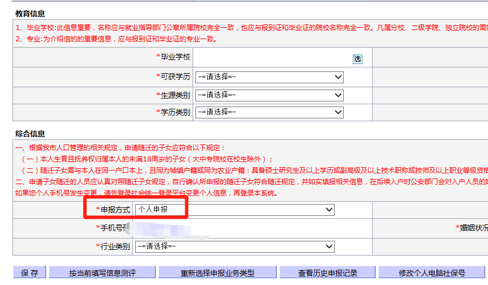
Task: Open the 学历类别 dropdown
Action: point(269,112)
